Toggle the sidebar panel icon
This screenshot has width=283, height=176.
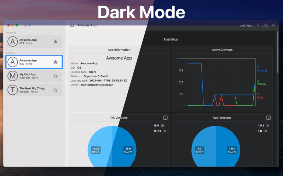72,25
